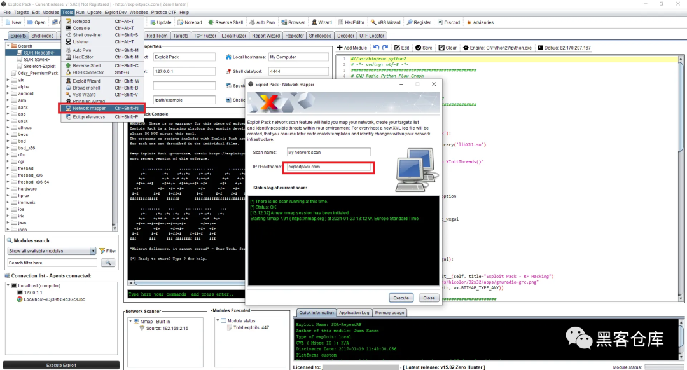Switch to the Report Wizard tab
The width and height of the screenshot is (687, 370).
[x=265, y=36]
